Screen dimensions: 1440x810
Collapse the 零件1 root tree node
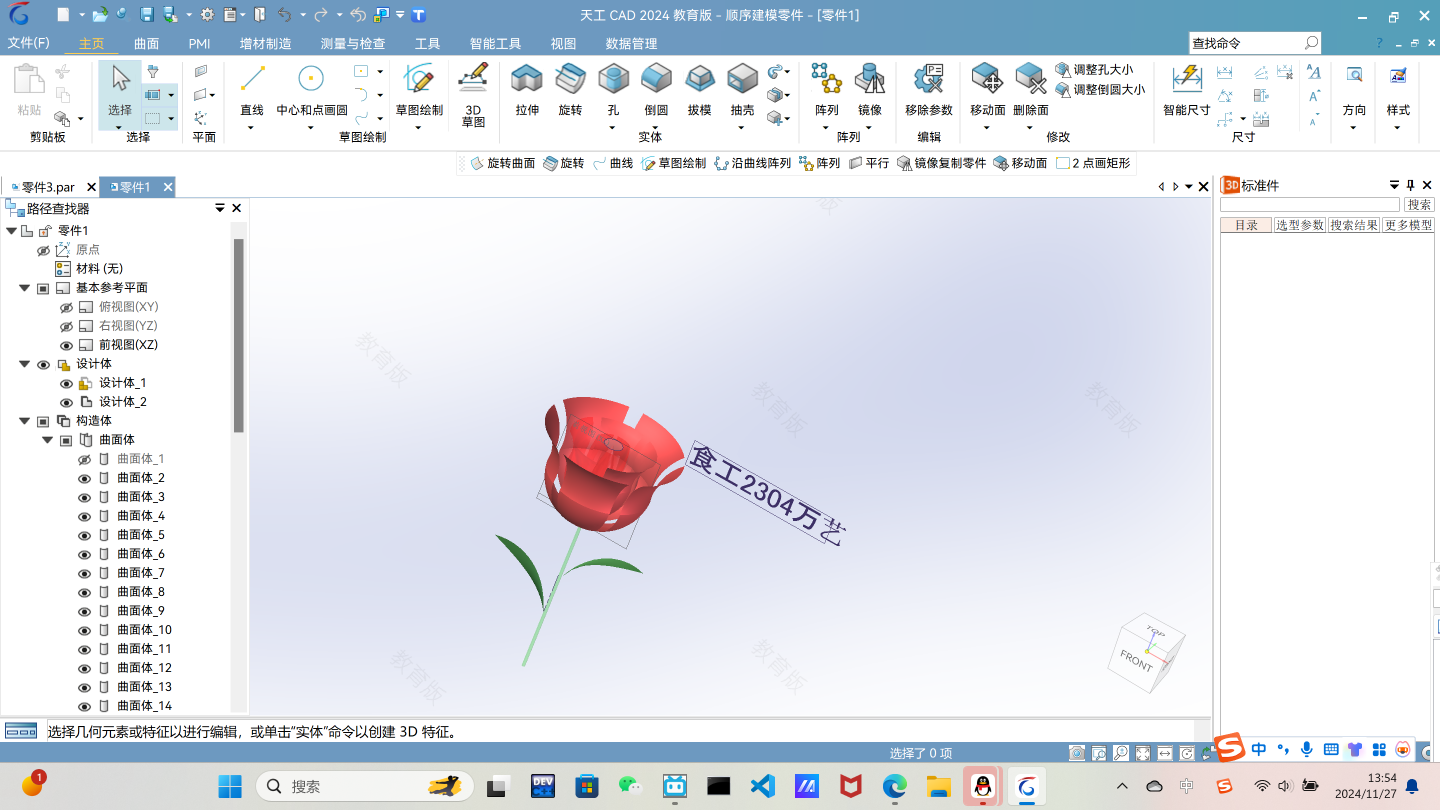click(x=11, y=230)
